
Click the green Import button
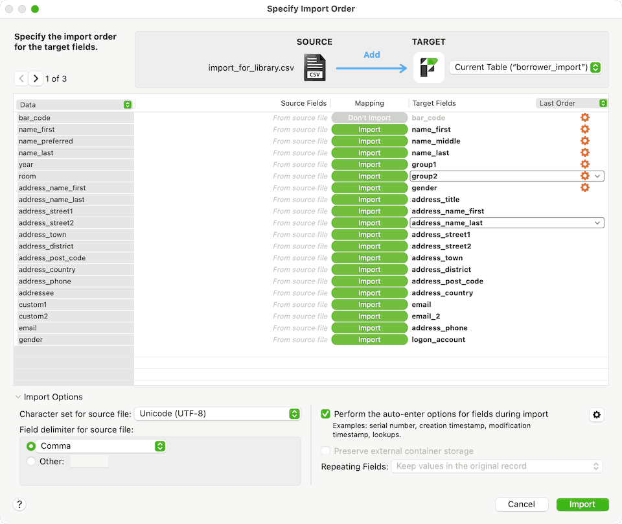click(582, 505)
